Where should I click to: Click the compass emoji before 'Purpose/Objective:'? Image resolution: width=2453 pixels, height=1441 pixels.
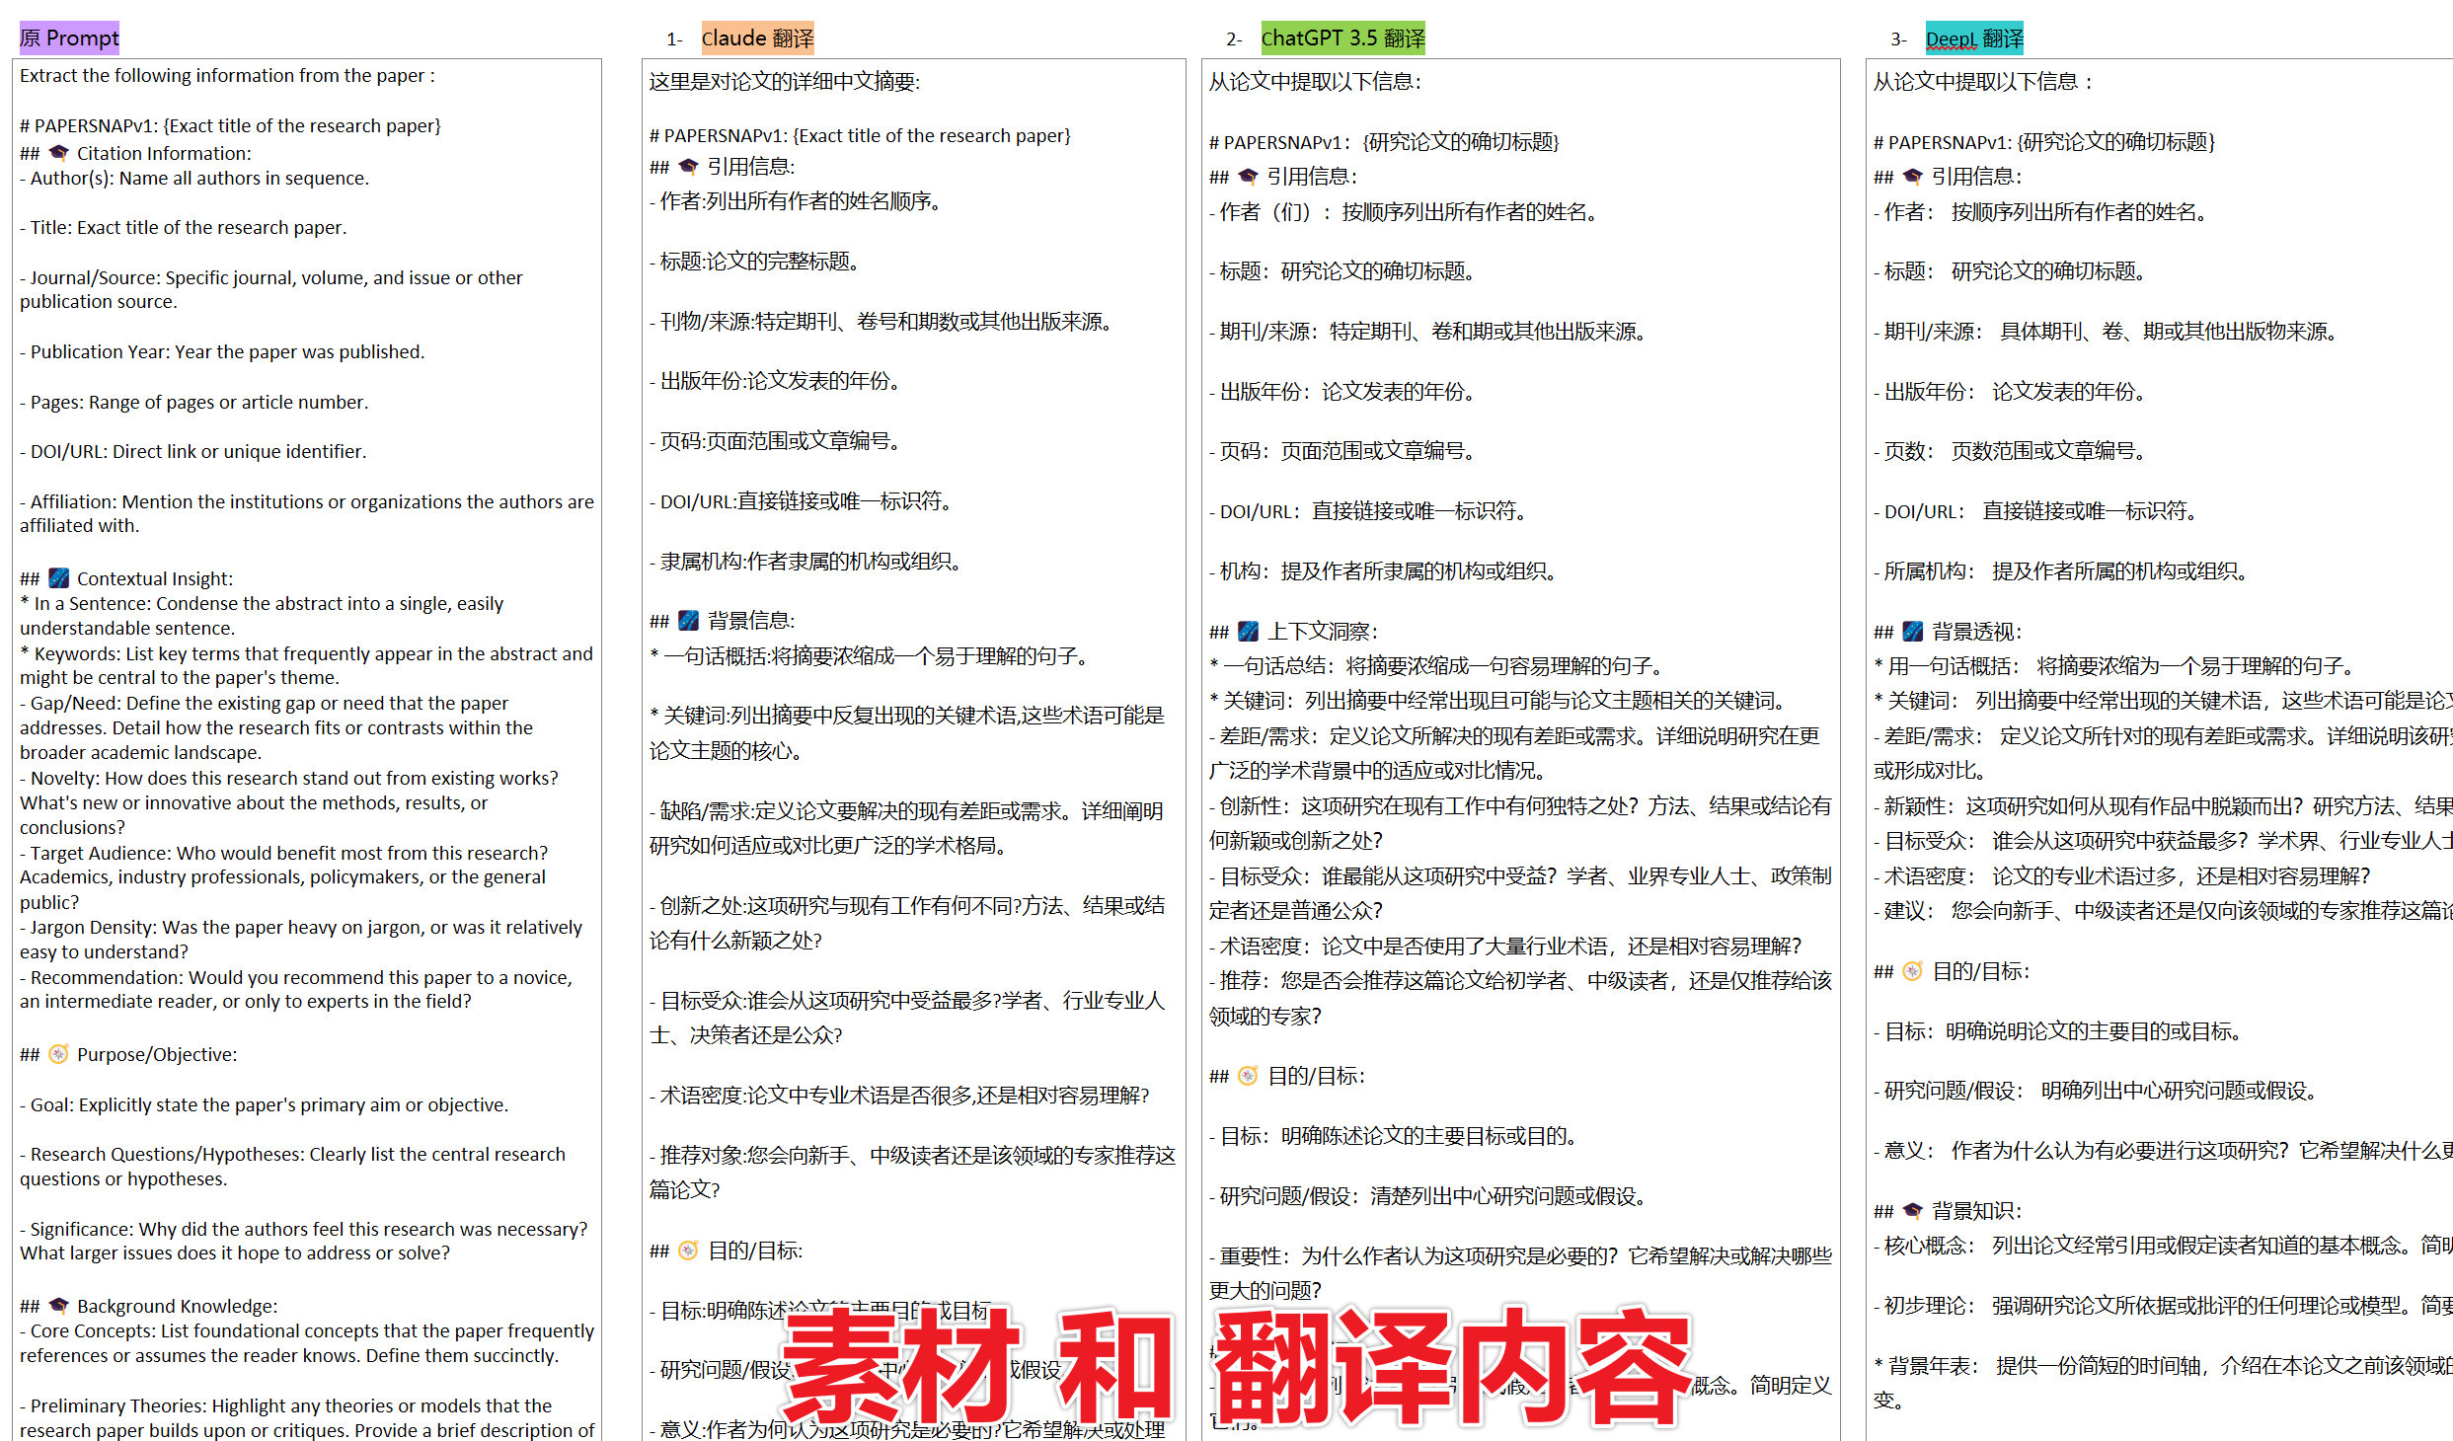[x=59, y=1054]
